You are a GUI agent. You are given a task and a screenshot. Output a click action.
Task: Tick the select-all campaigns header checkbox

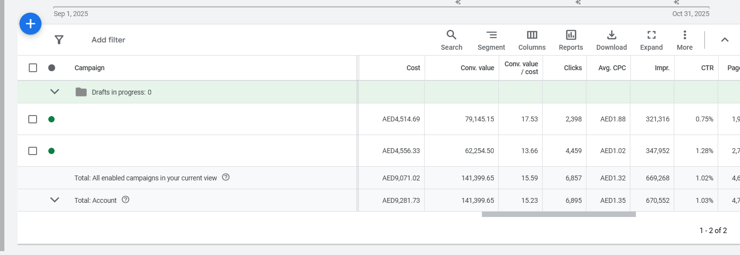[x=33, y=68]
